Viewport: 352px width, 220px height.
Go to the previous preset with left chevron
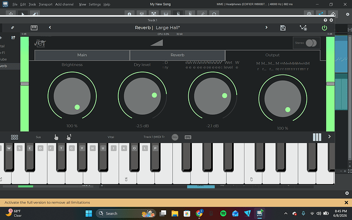(50, 27)
